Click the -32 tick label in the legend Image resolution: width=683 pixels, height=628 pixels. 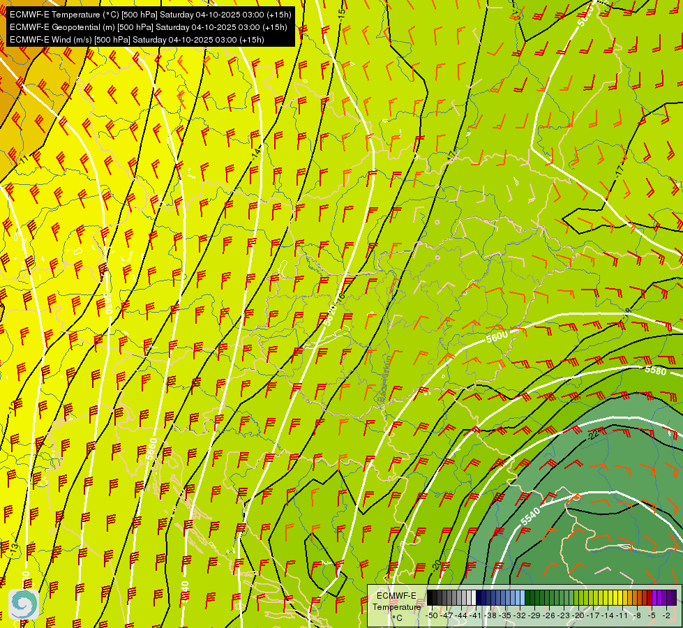pyautogui.click(x=520, y=615)
